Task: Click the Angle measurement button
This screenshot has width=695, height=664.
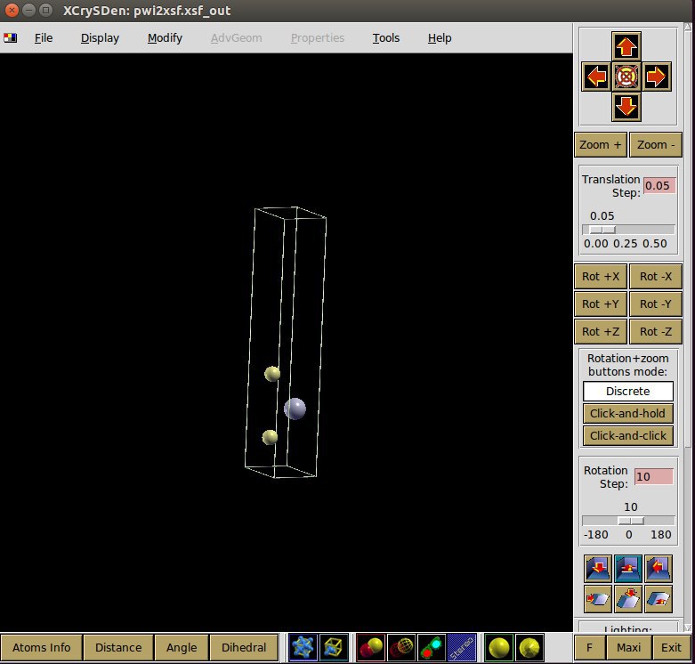Action: [x=182, y=648]
